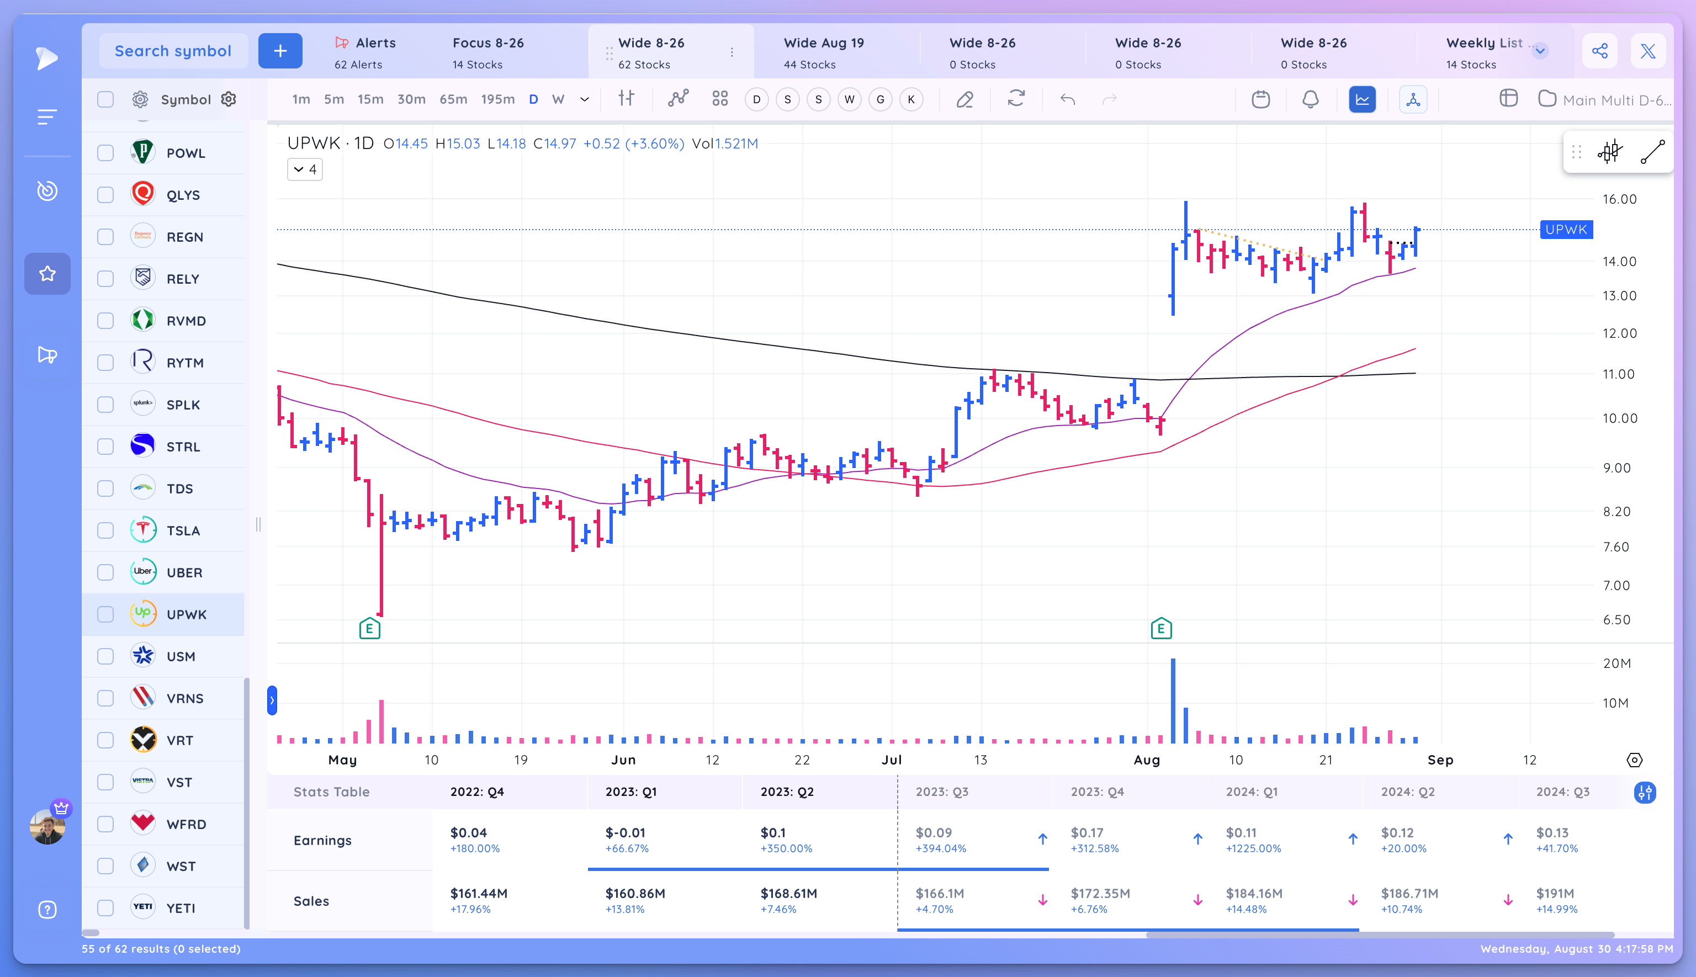Open the calendar icon in toolbar
This screenshot has width=1696, height=977.
click(x=1260, y=99)
